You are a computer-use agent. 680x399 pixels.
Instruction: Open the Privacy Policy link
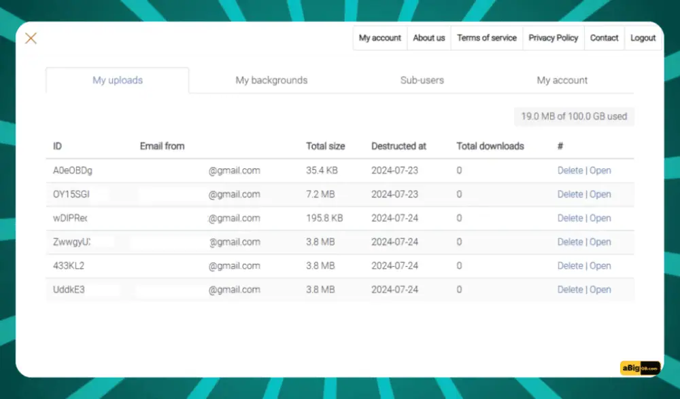(x=554, y=38)
